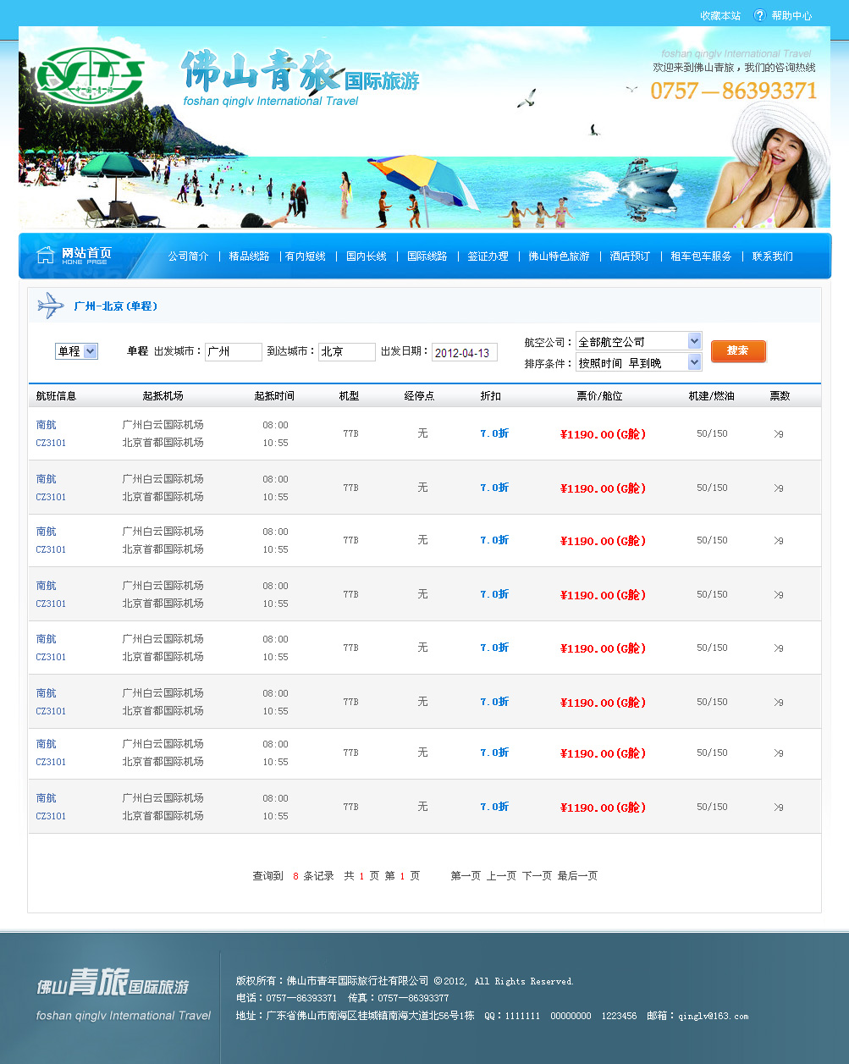Open the 公司简介 menu item

coord(188,256)
